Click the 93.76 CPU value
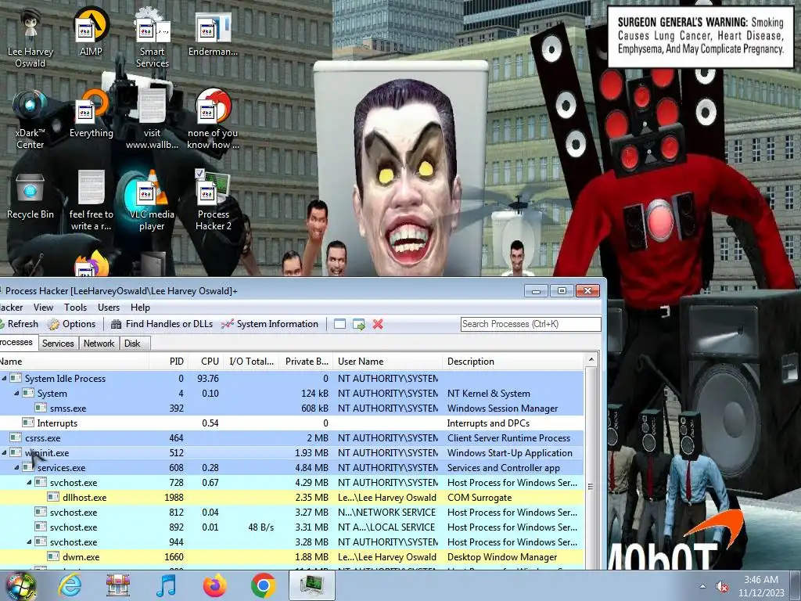Screen dimensions: 801x601 click(208, 379)
